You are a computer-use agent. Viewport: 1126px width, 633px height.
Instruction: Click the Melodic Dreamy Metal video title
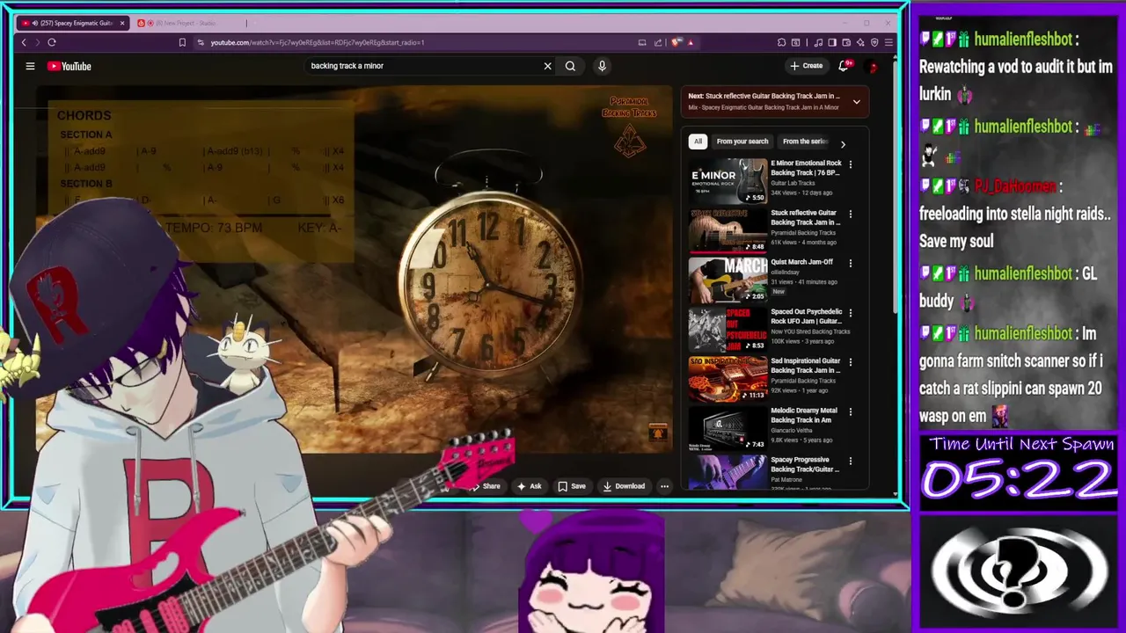(804, 415)
